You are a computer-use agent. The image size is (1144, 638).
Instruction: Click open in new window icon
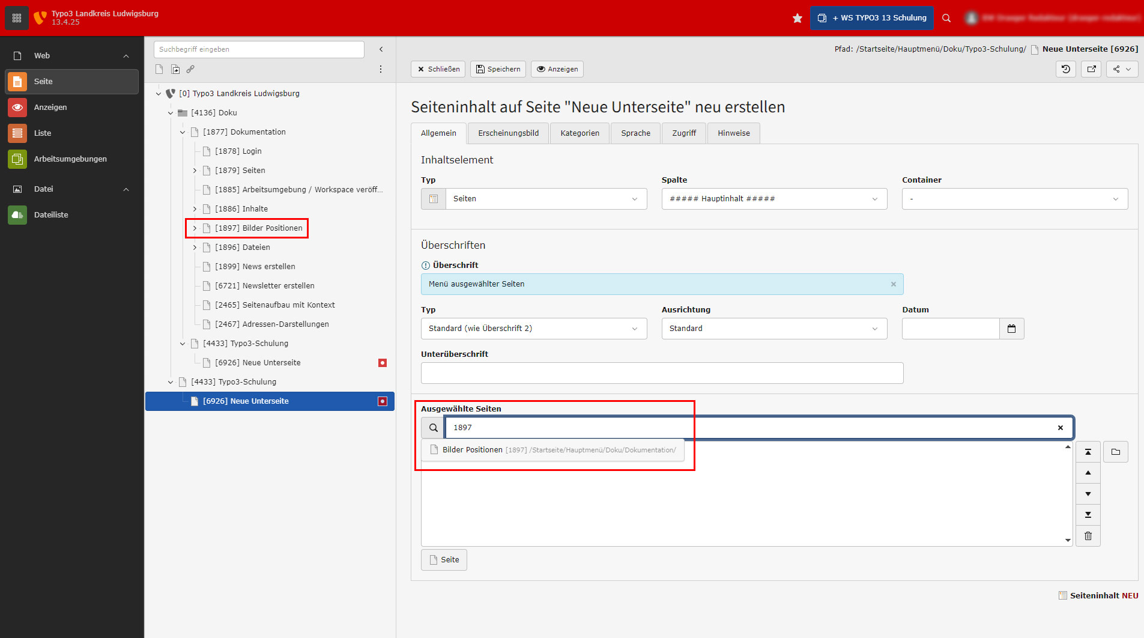pyautogui.click(x=1091, y=69)
